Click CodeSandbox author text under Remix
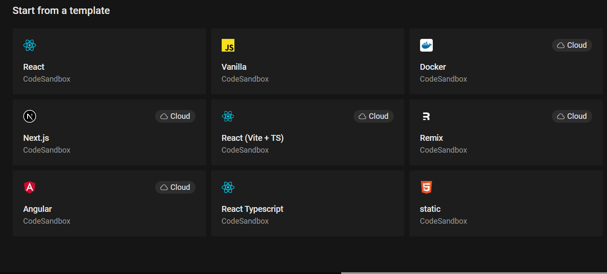The image size is (607, 274). (443, 150)
